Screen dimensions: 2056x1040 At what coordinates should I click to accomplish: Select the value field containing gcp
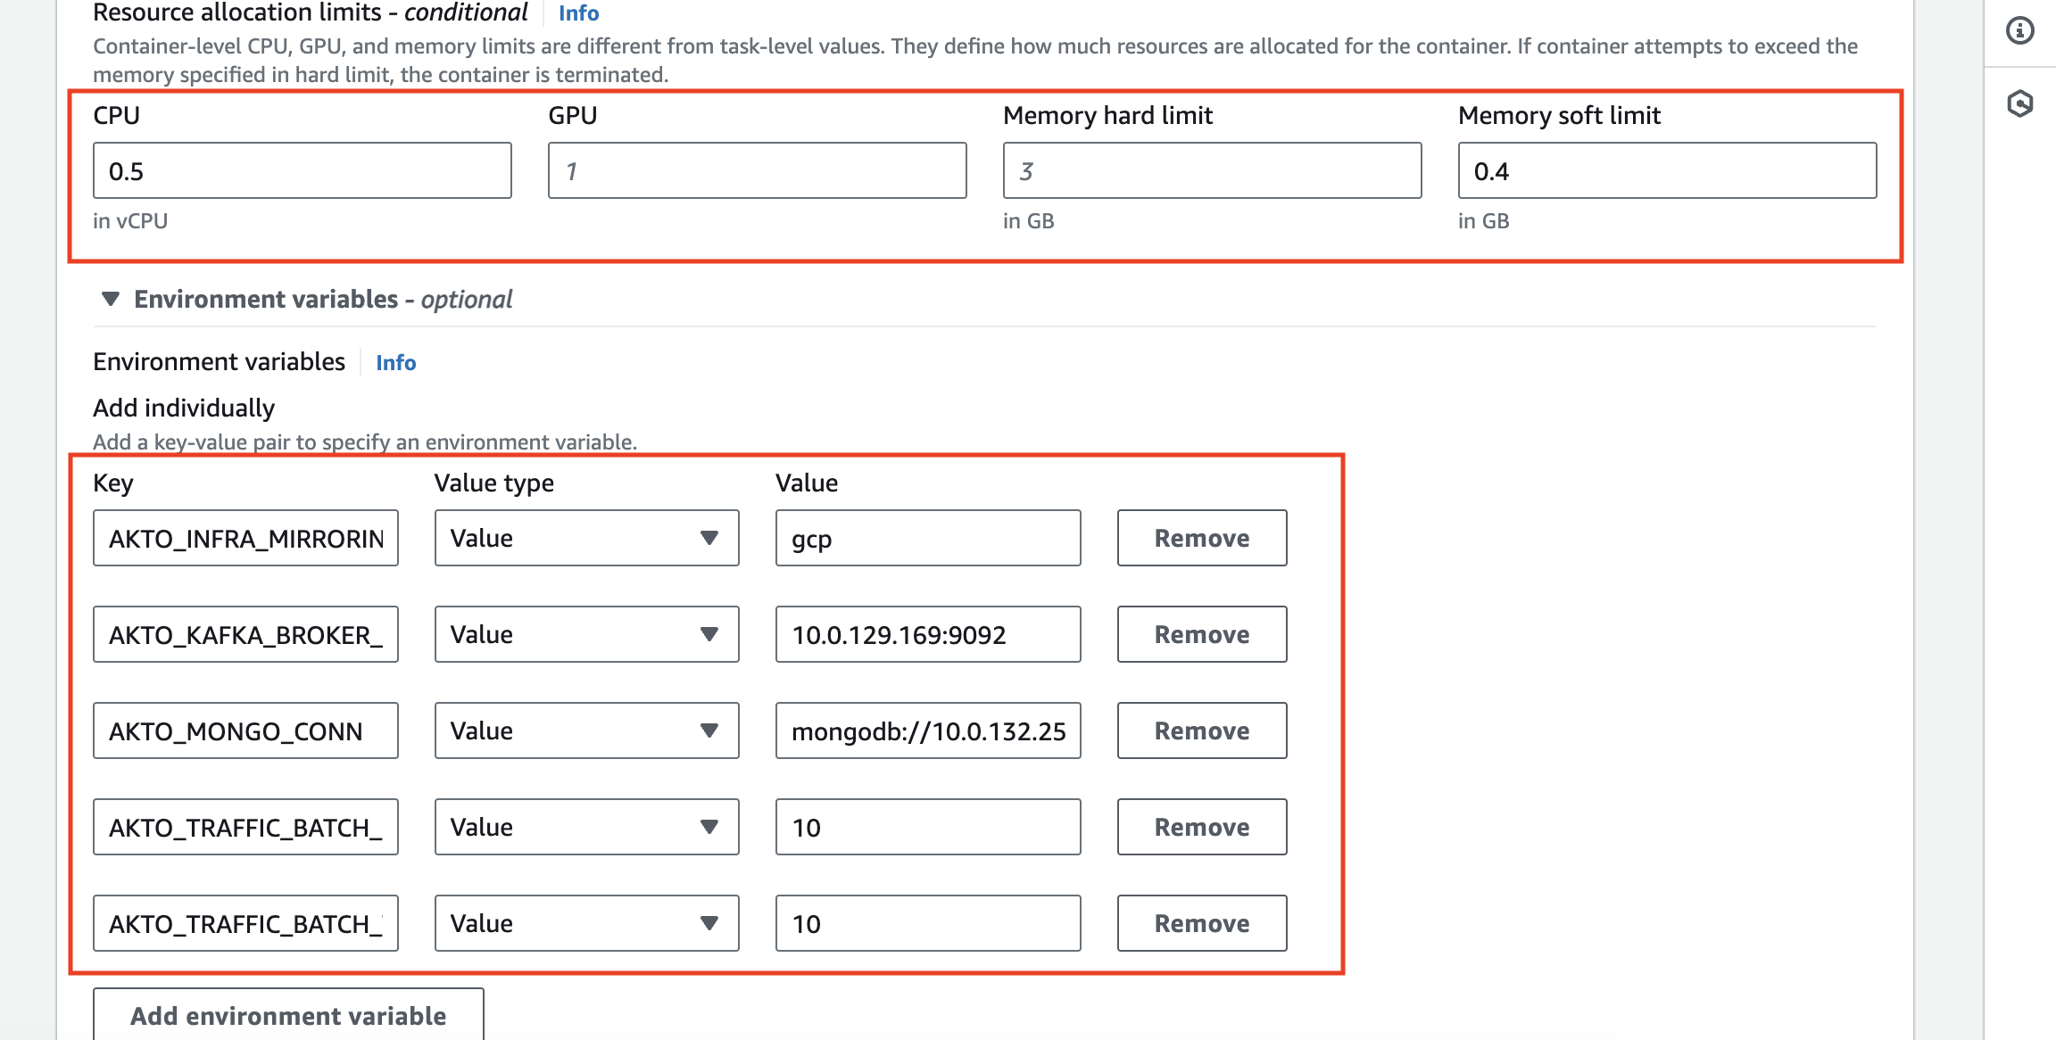click(927, 538)
